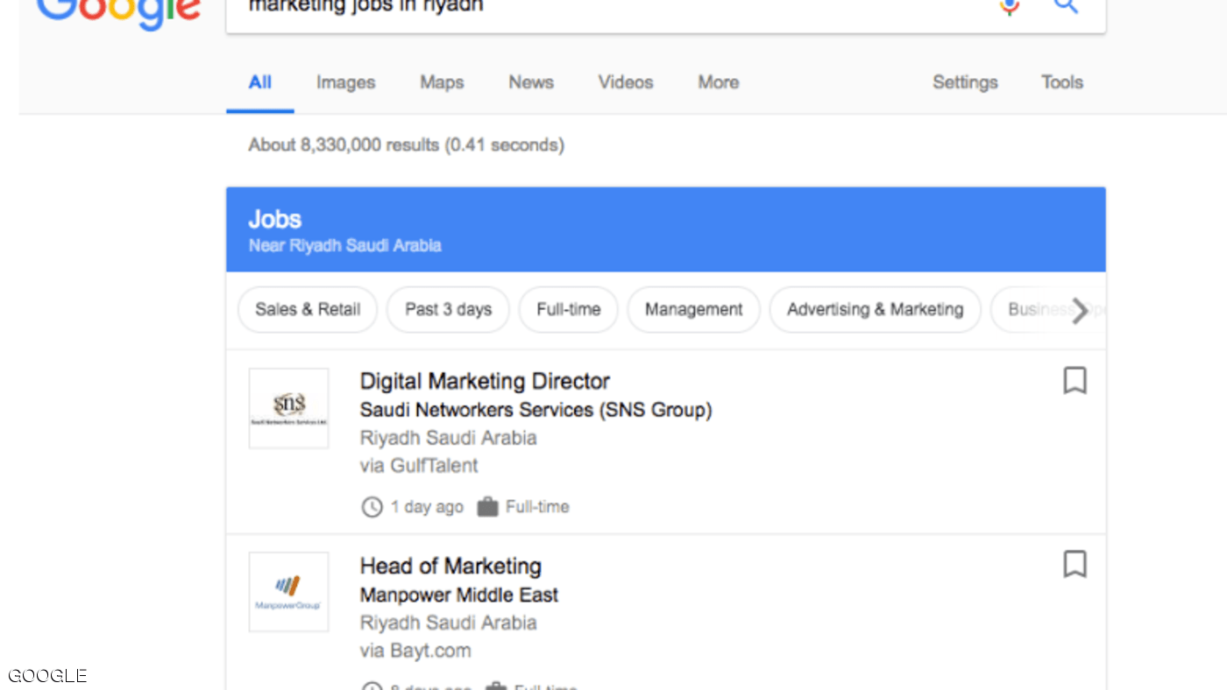Open the Digital Marketing Director job
Screen dimensions: 1227x690
click(485, 382)
